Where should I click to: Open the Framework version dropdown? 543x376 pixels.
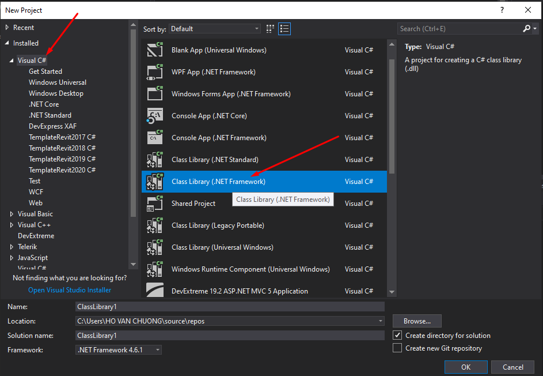click(x=119, y=350)
